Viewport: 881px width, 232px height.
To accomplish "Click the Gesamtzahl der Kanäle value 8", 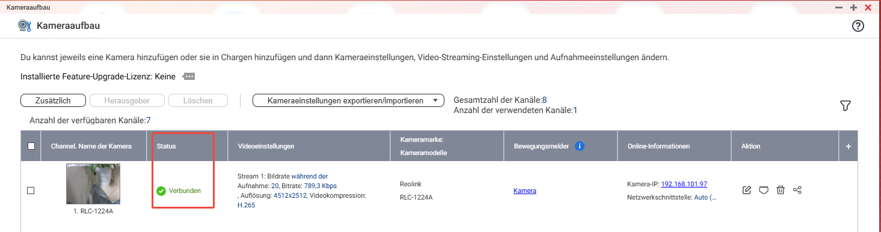I will [544, 100].
